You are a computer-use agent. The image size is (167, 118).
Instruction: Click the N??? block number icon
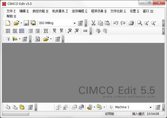(x=22, y=31)
